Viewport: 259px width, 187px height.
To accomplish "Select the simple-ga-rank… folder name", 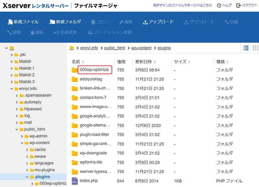I will [x=95, y=144].
